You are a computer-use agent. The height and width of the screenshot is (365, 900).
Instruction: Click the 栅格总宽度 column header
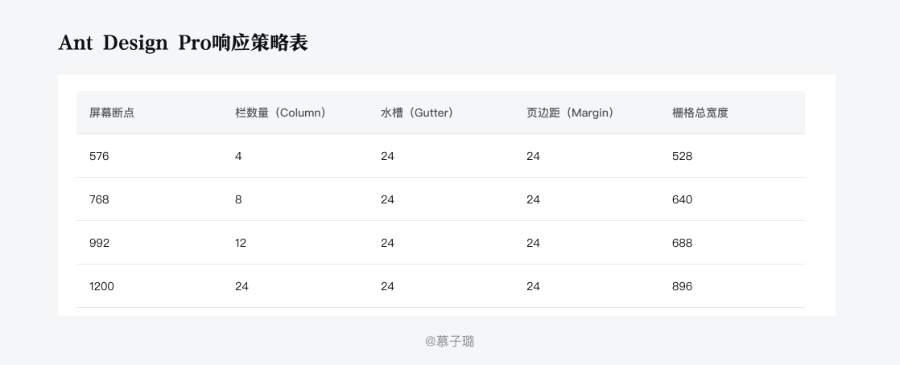(700, 113)
